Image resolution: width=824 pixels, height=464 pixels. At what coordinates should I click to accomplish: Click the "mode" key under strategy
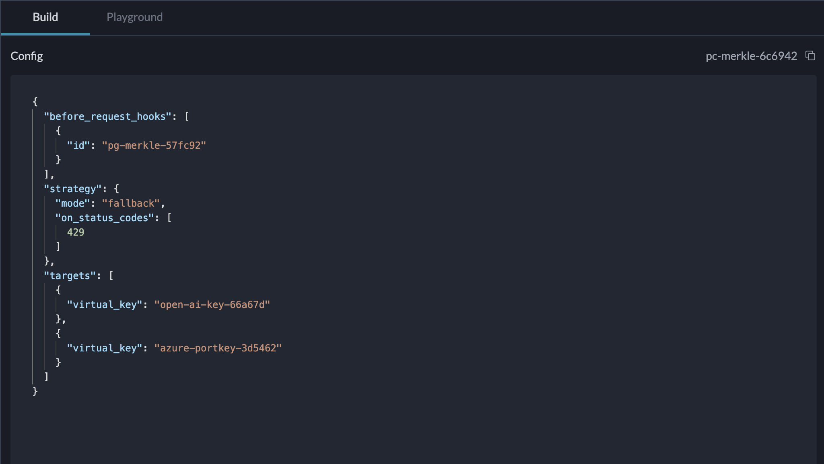pyautogui.click(x=72, y=203)
